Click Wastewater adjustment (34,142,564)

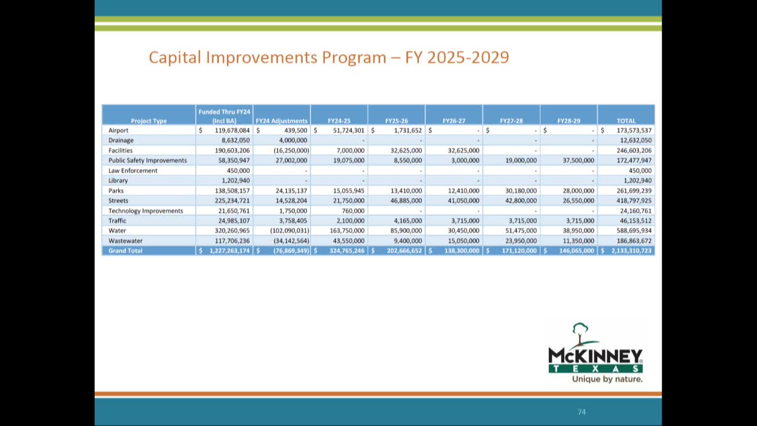tap(291, 241)
